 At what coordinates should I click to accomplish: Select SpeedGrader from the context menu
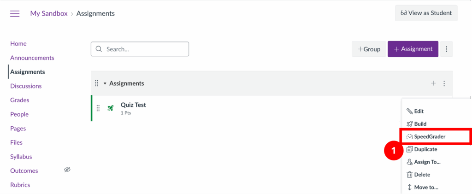[x=429, y=136]
